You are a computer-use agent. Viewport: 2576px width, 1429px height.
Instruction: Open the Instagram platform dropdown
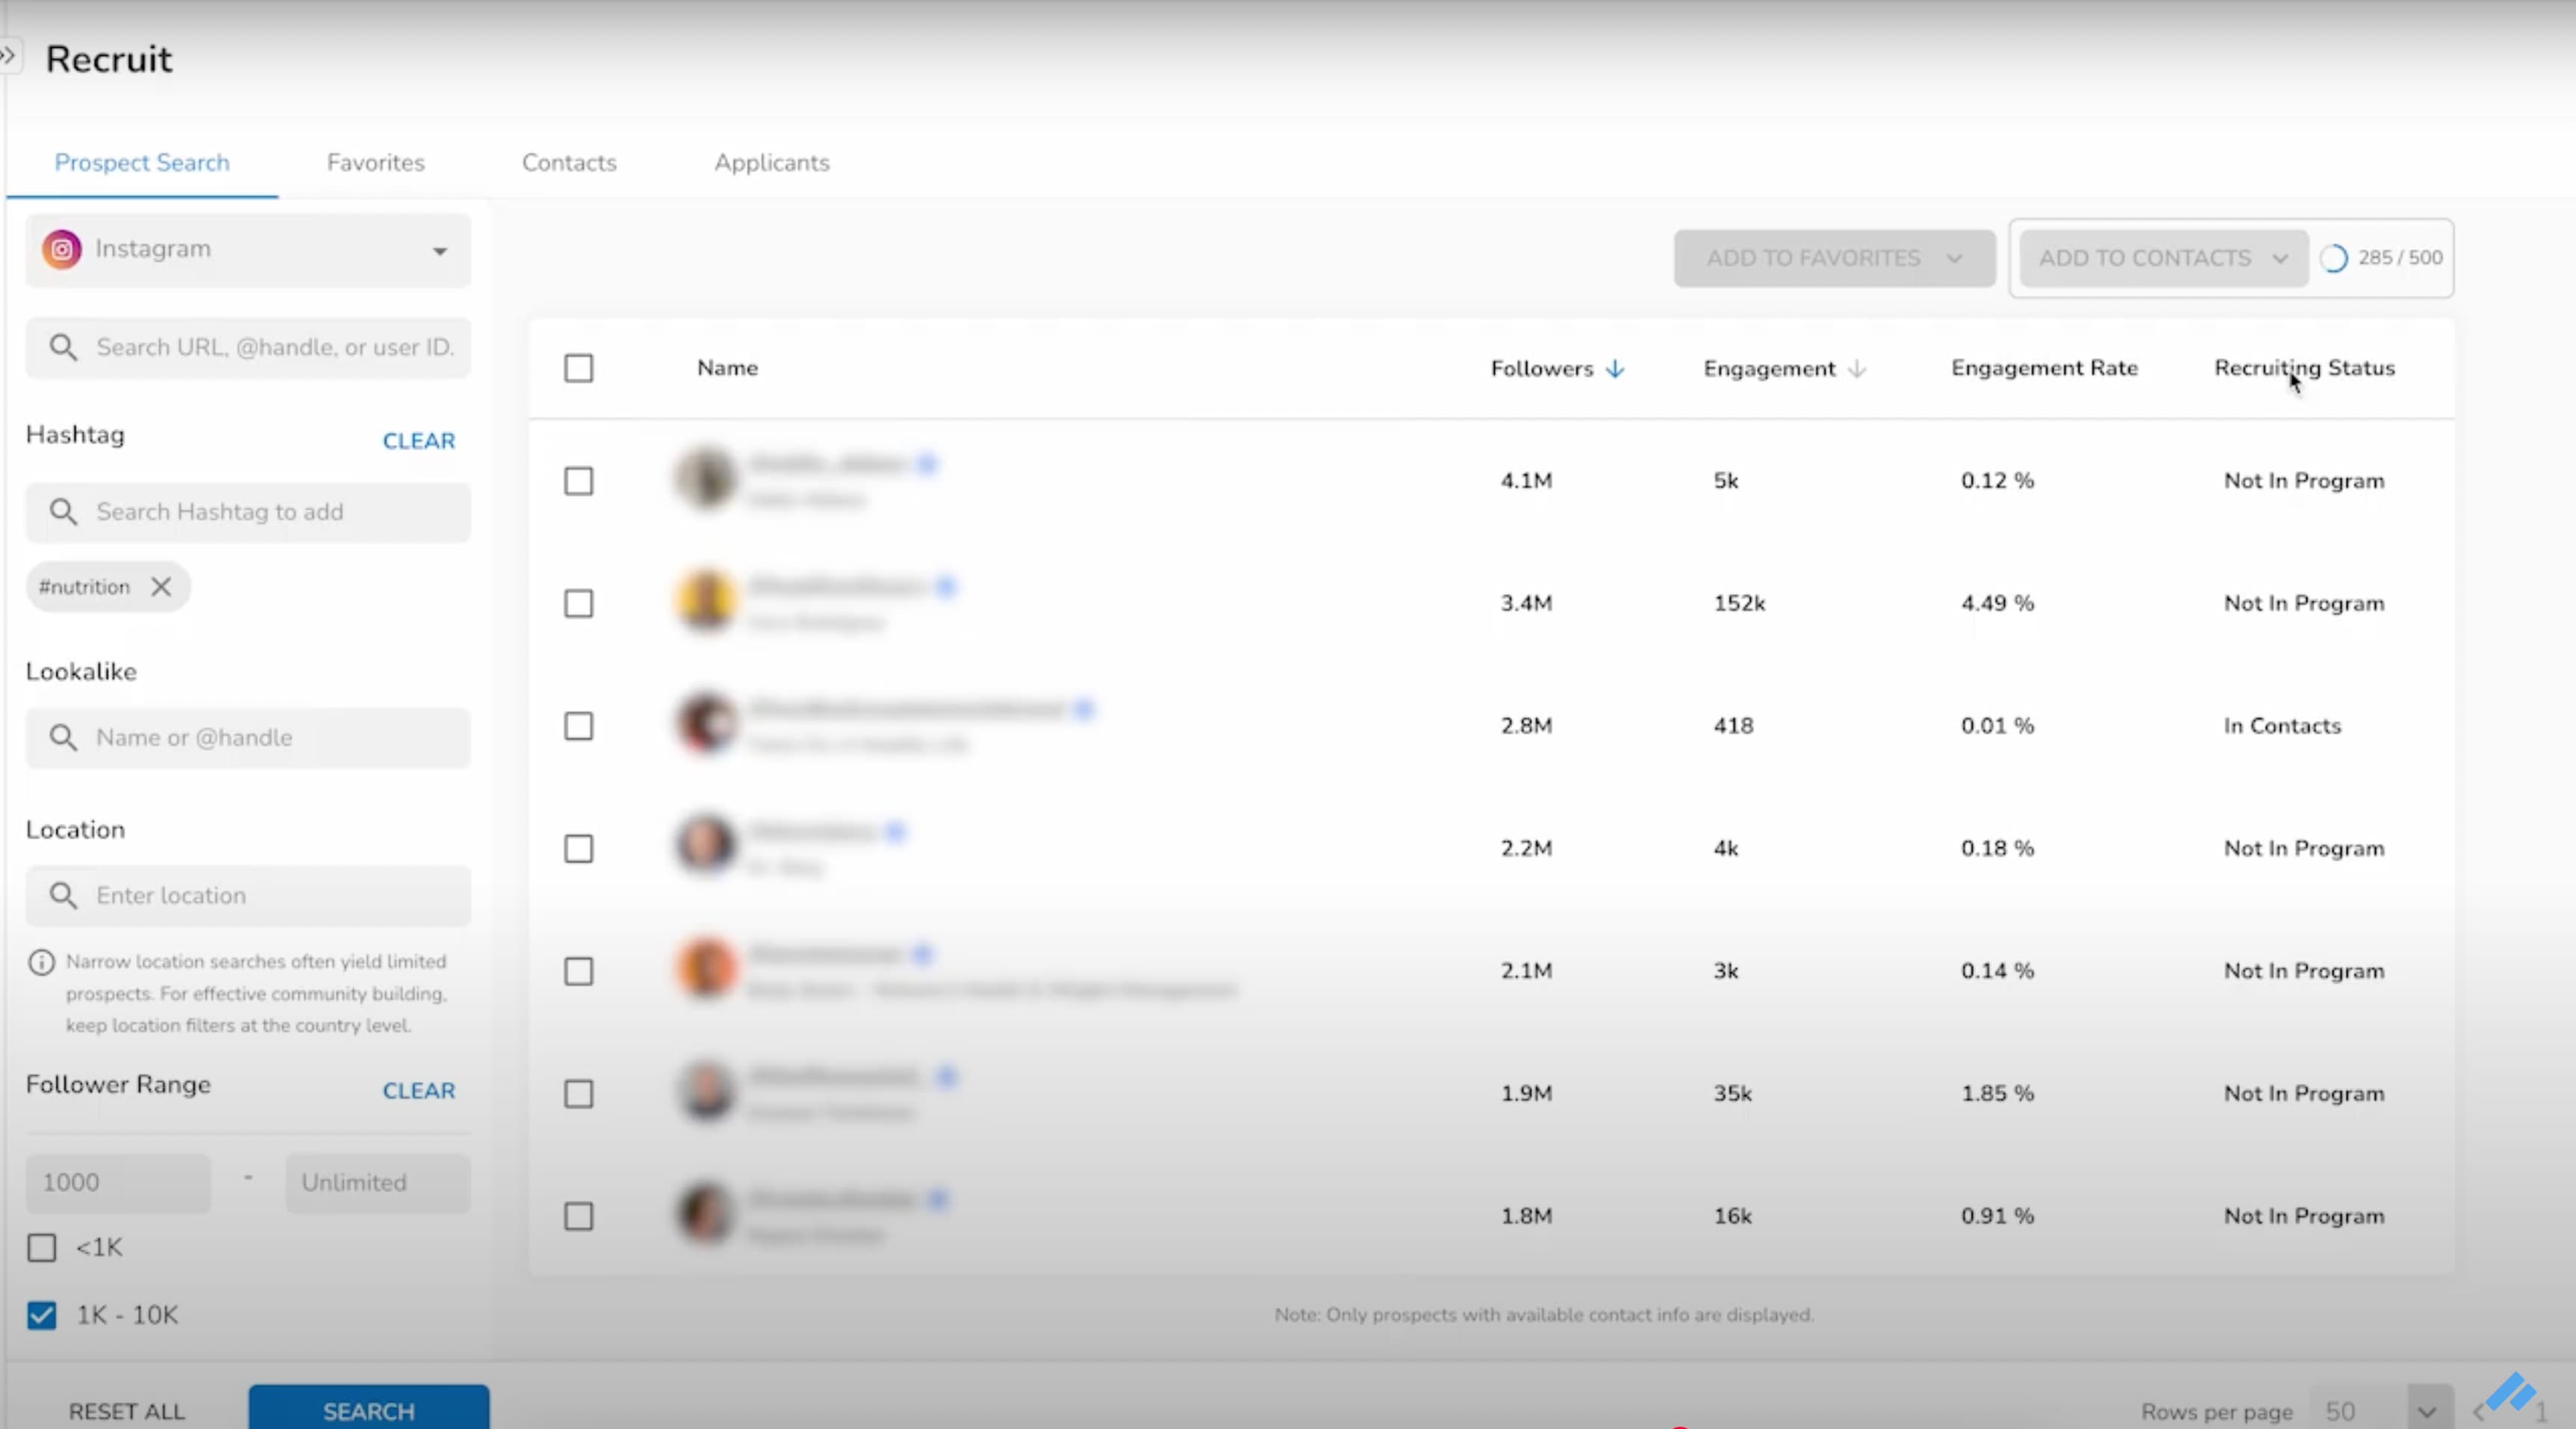439,251
